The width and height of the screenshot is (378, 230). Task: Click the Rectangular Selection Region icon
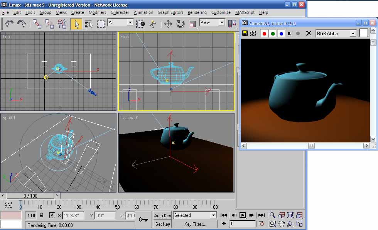tap(101, 24)
